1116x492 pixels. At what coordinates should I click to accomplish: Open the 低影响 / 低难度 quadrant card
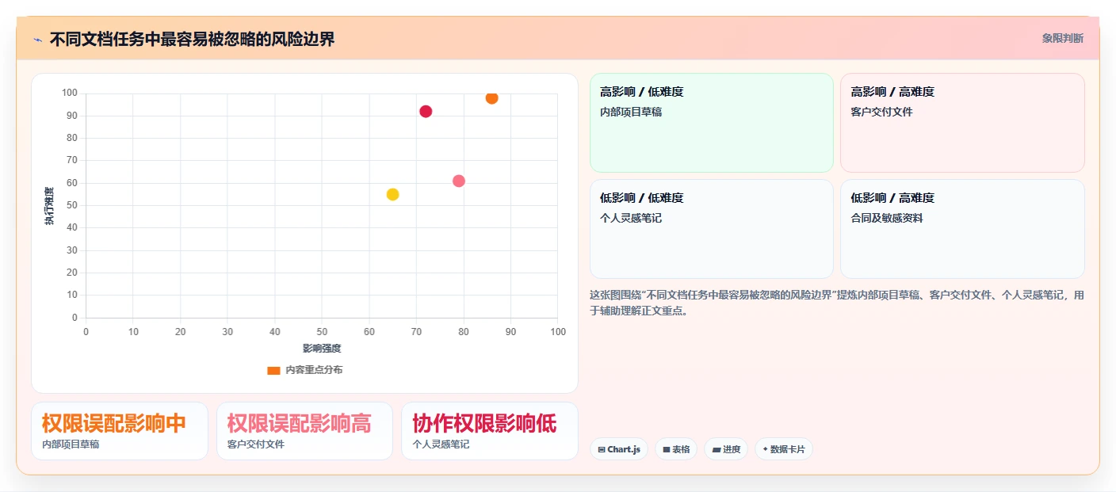click(711, 229)
